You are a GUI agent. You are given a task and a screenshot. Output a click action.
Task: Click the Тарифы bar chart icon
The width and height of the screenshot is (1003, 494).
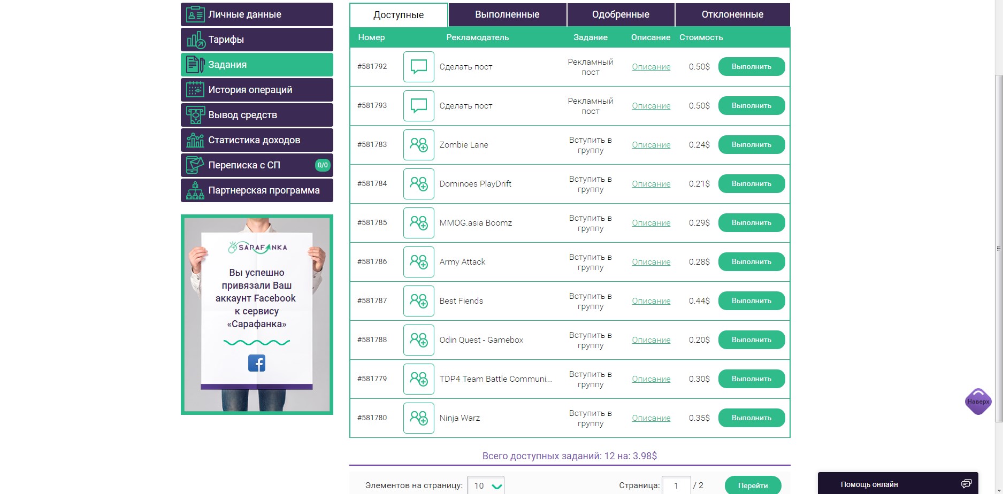pyautogui.click(x=195, y=40)
